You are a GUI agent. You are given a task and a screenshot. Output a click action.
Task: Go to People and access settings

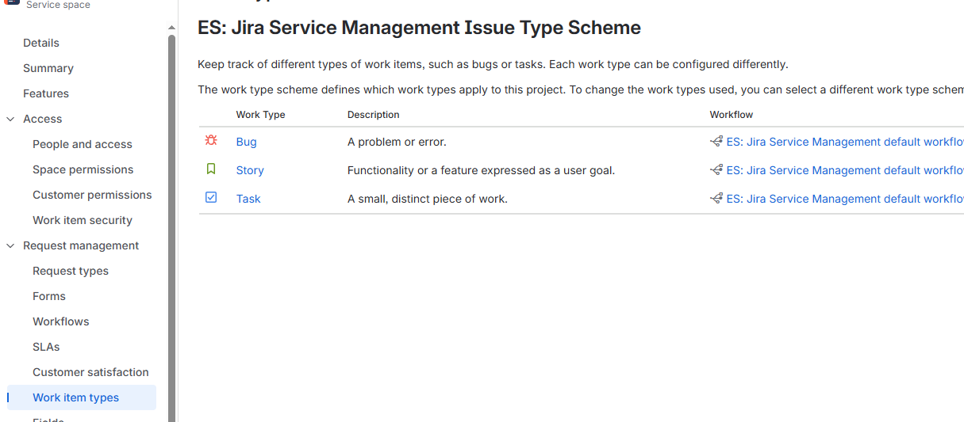[x=83, y=144]
